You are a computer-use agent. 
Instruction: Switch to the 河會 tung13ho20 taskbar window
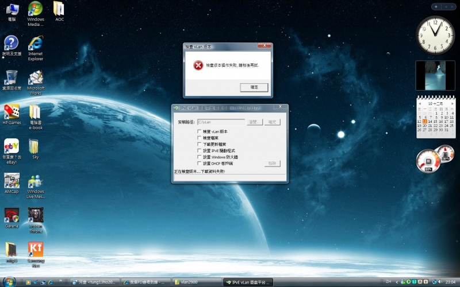95,282
